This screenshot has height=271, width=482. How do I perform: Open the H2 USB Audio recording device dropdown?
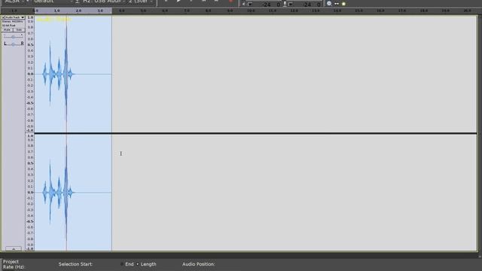click(x=103, y=2)
